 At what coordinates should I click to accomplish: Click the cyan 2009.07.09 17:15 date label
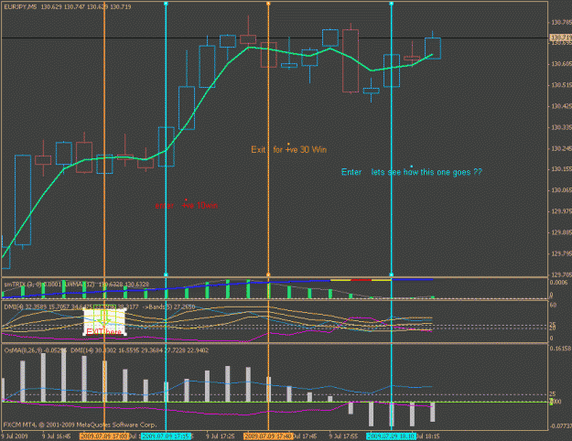coord(166,436)
